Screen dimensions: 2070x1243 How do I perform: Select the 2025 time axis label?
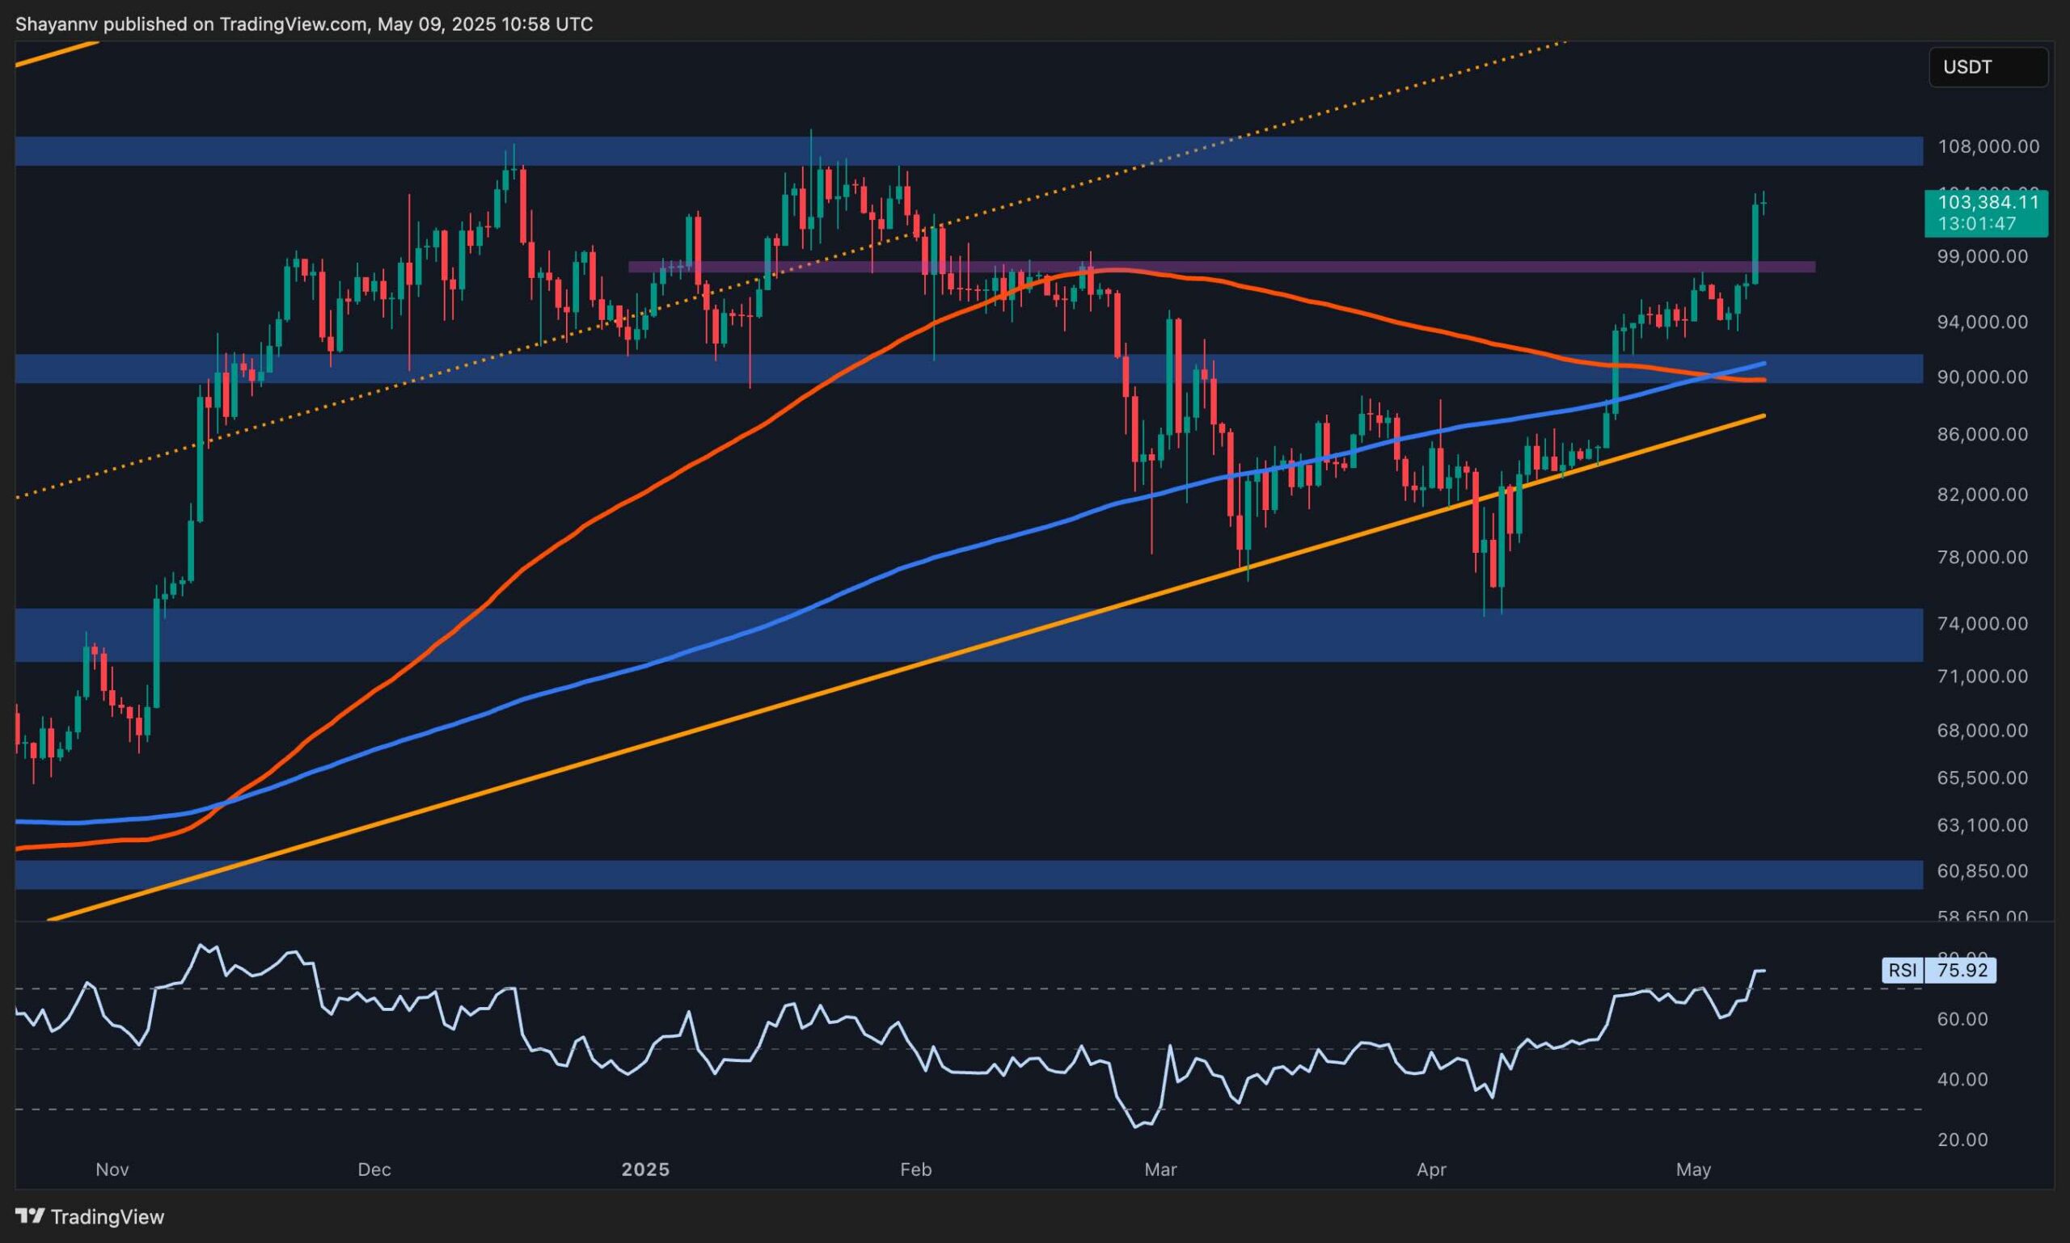click(x=645, y=1169)
